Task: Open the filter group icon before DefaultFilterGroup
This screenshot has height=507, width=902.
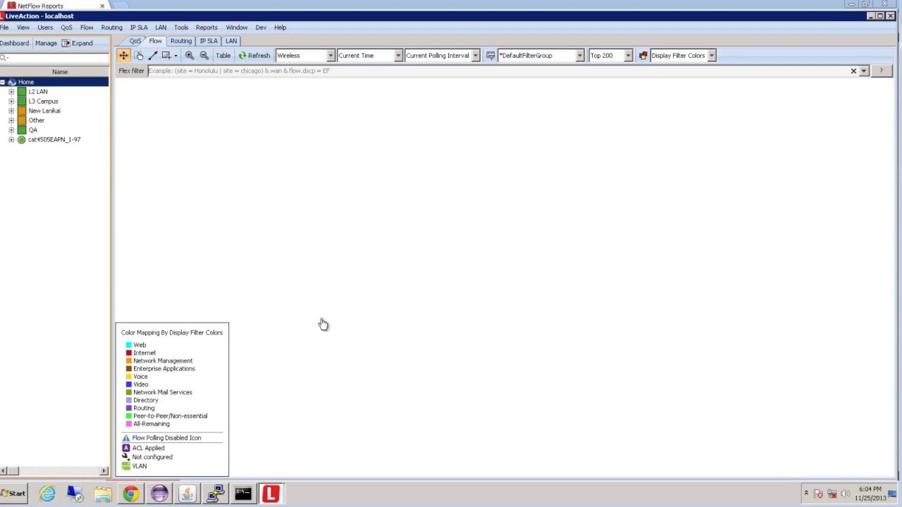Action: point(490,56)
